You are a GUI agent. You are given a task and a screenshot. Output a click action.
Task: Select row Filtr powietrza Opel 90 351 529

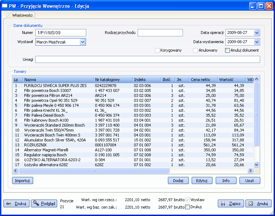point(133,100)
